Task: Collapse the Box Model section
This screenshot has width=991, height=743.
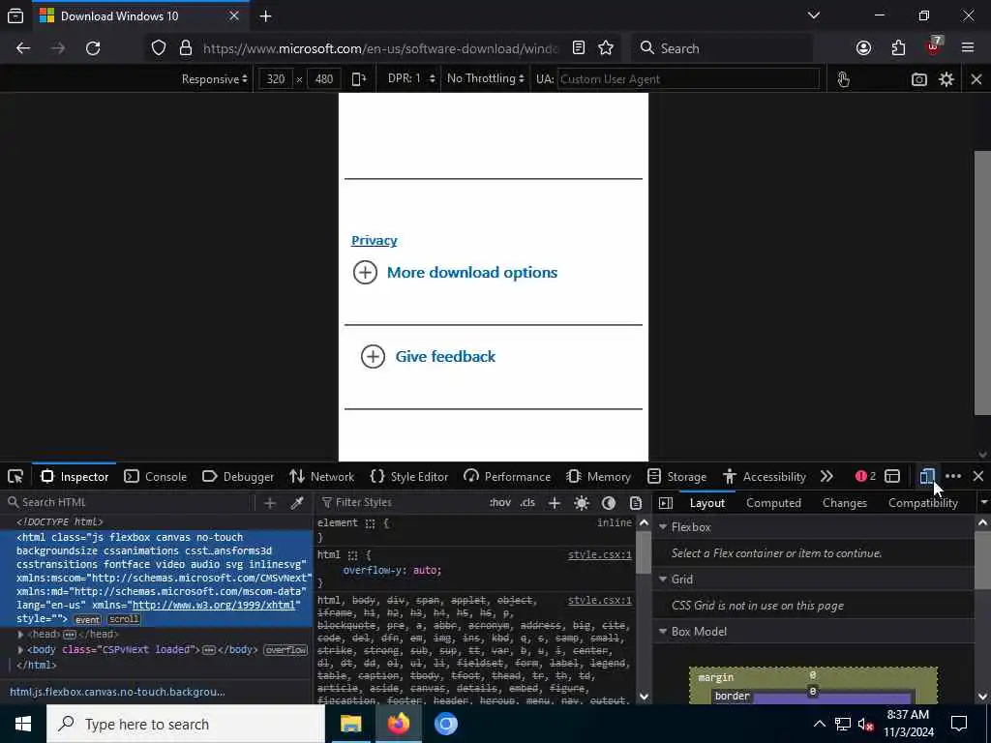Action: pos(663,632)
